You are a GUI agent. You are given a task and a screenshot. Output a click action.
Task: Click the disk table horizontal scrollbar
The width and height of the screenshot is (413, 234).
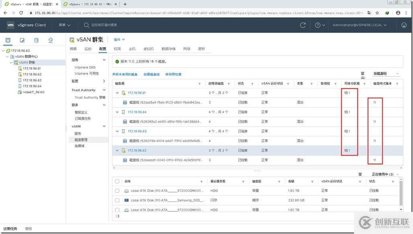tap(258, 168)
